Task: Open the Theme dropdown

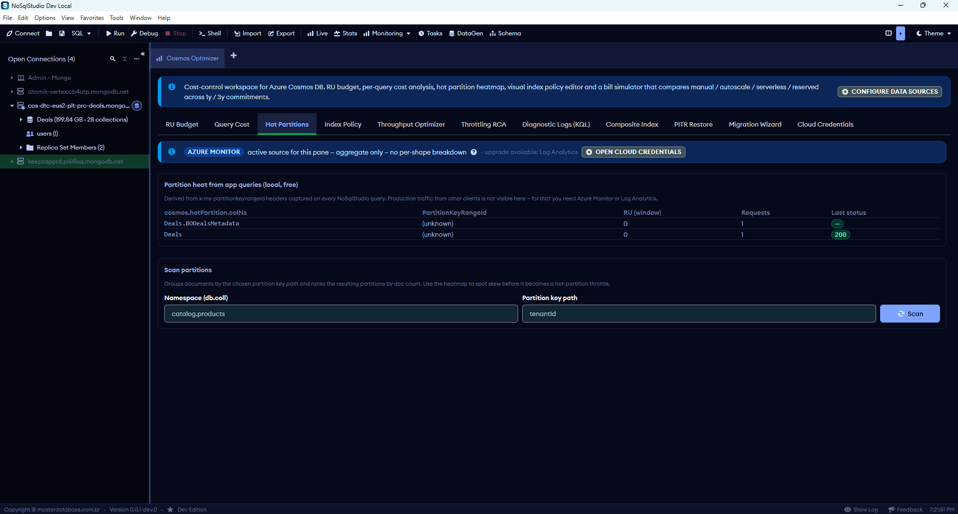Action: click(x=934, y=33)
